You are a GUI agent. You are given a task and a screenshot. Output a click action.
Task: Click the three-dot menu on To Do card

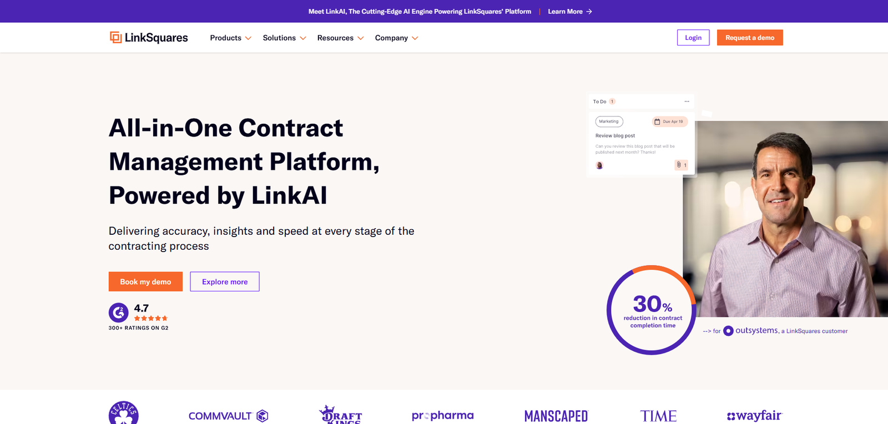(687, 102)
